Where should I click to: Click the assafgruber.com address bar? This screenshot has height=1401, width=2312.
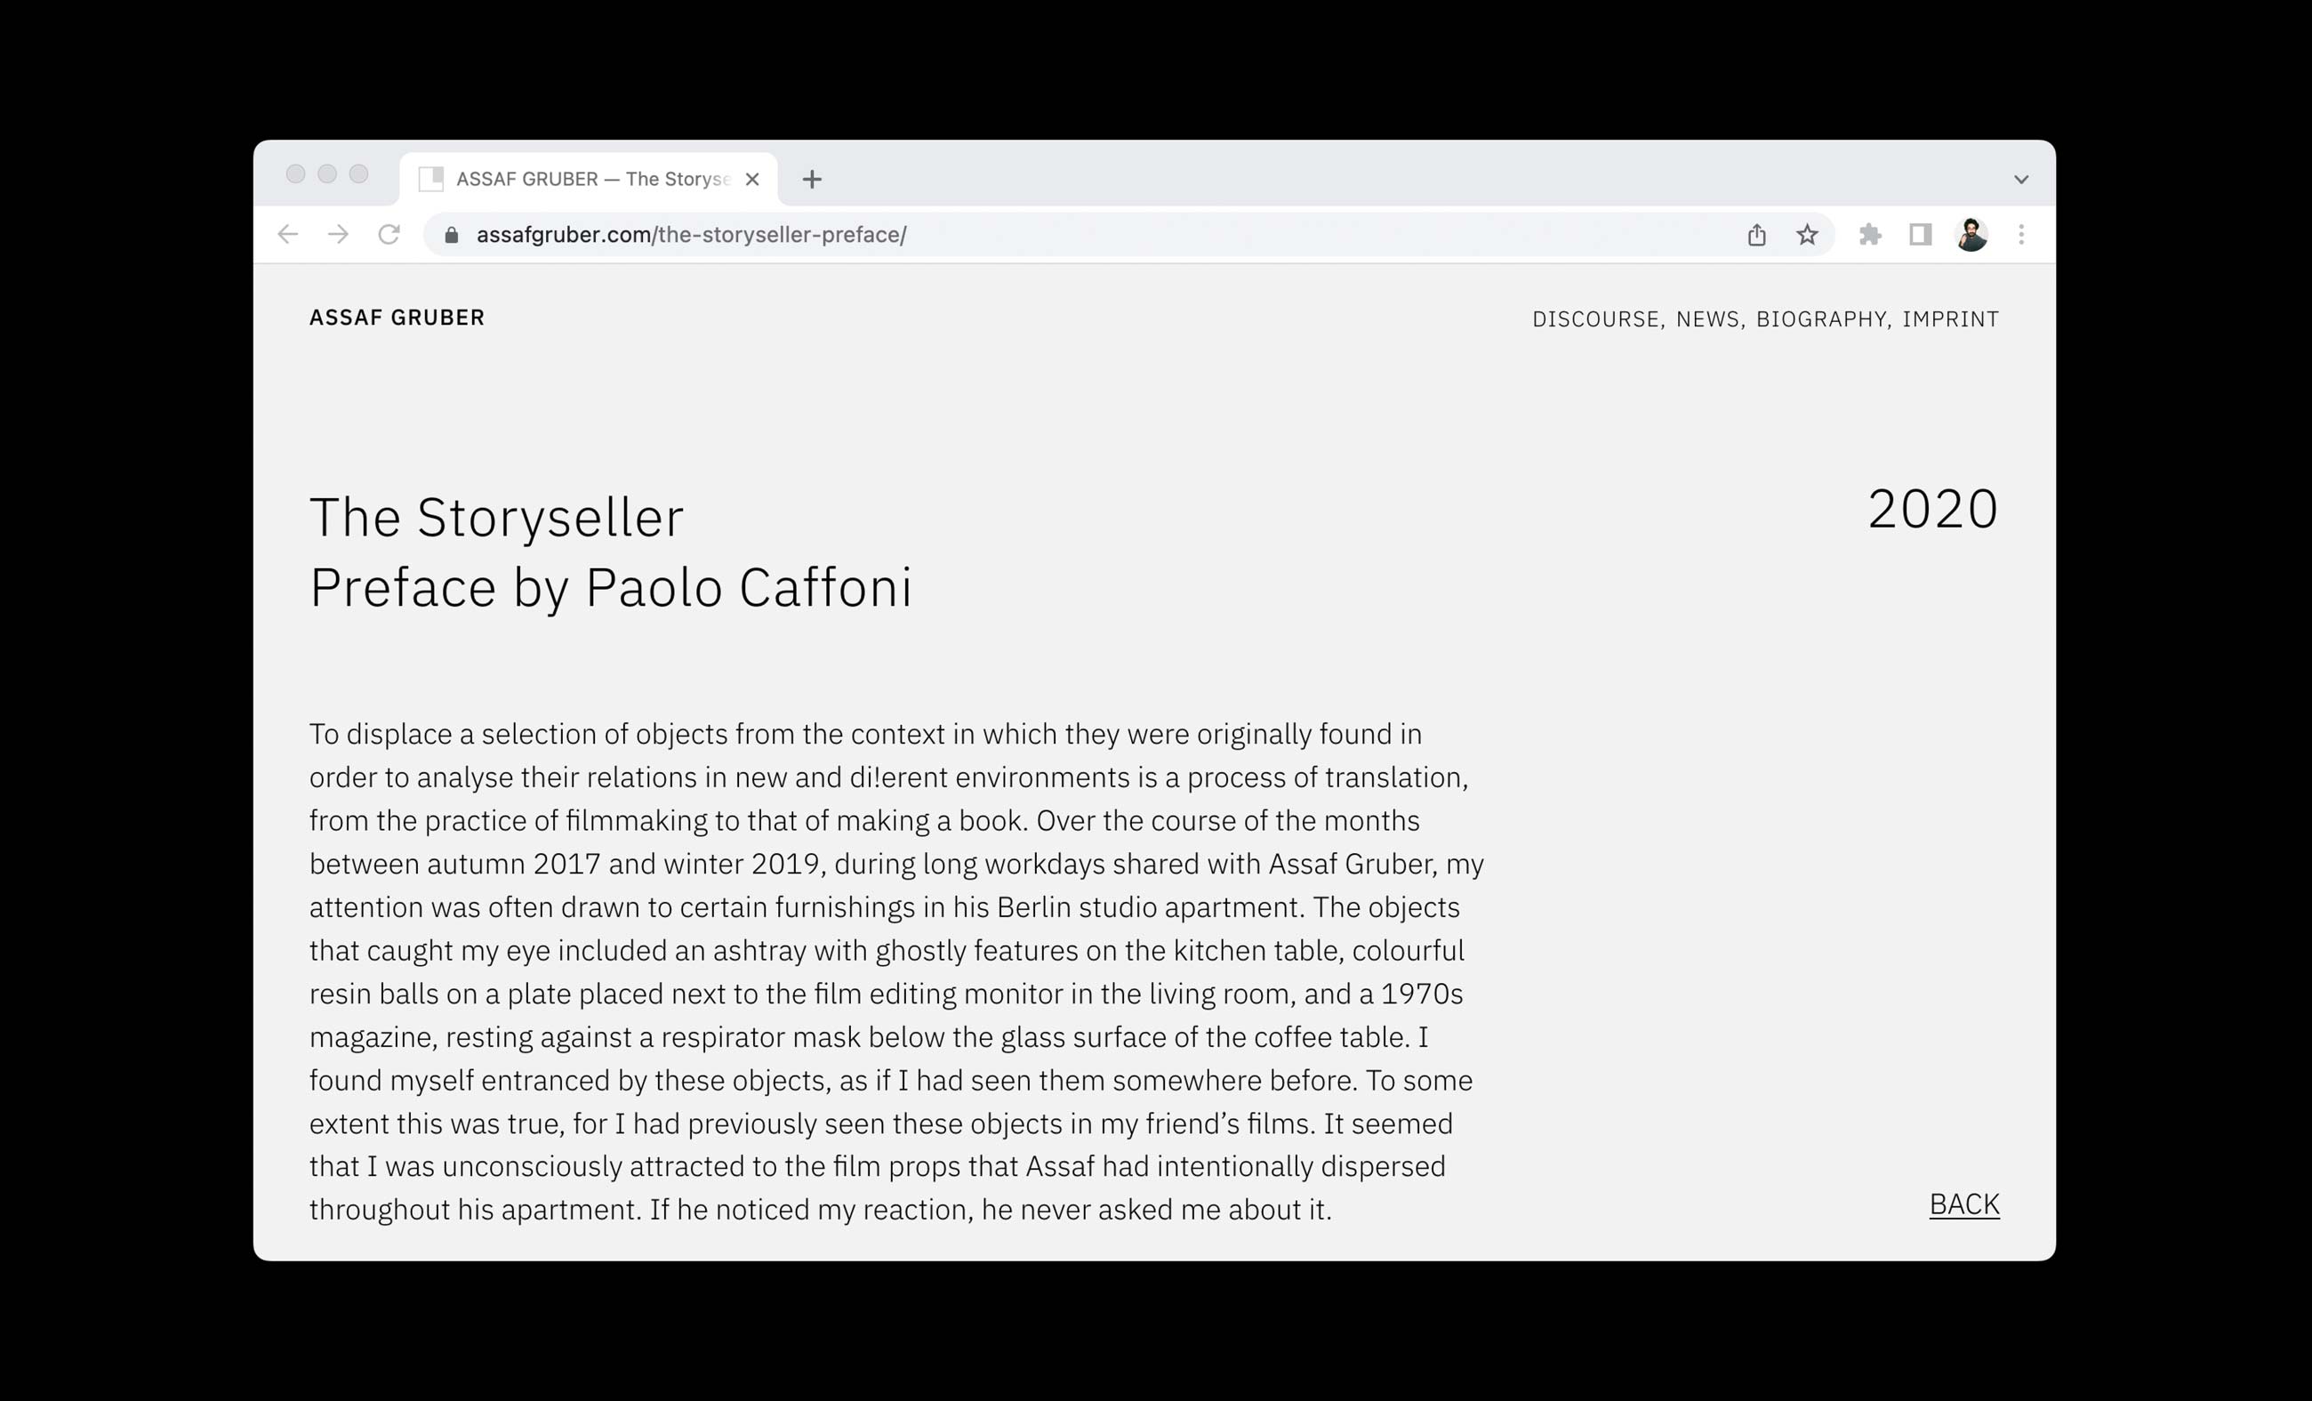point(1079,235)
